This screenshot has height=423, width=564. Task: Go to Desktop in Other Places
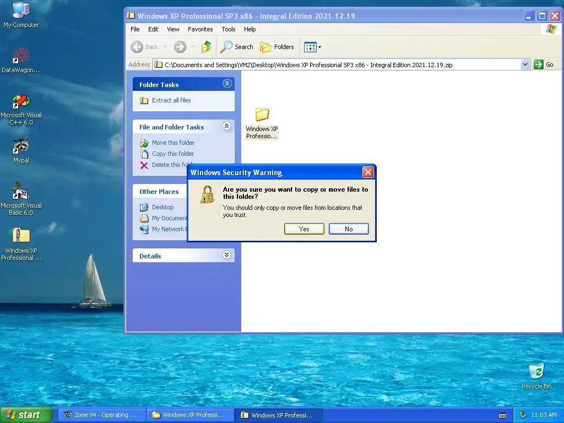[162, 207]
